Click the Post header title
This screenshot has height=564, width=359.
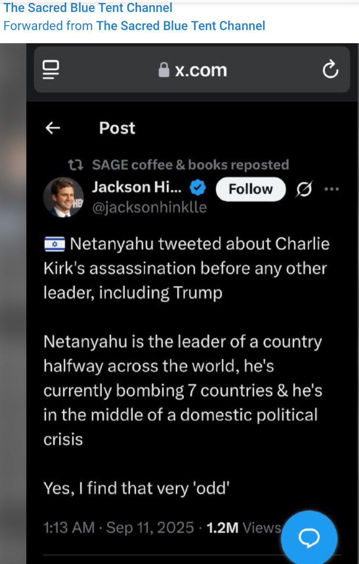click(x=117, y=128)
